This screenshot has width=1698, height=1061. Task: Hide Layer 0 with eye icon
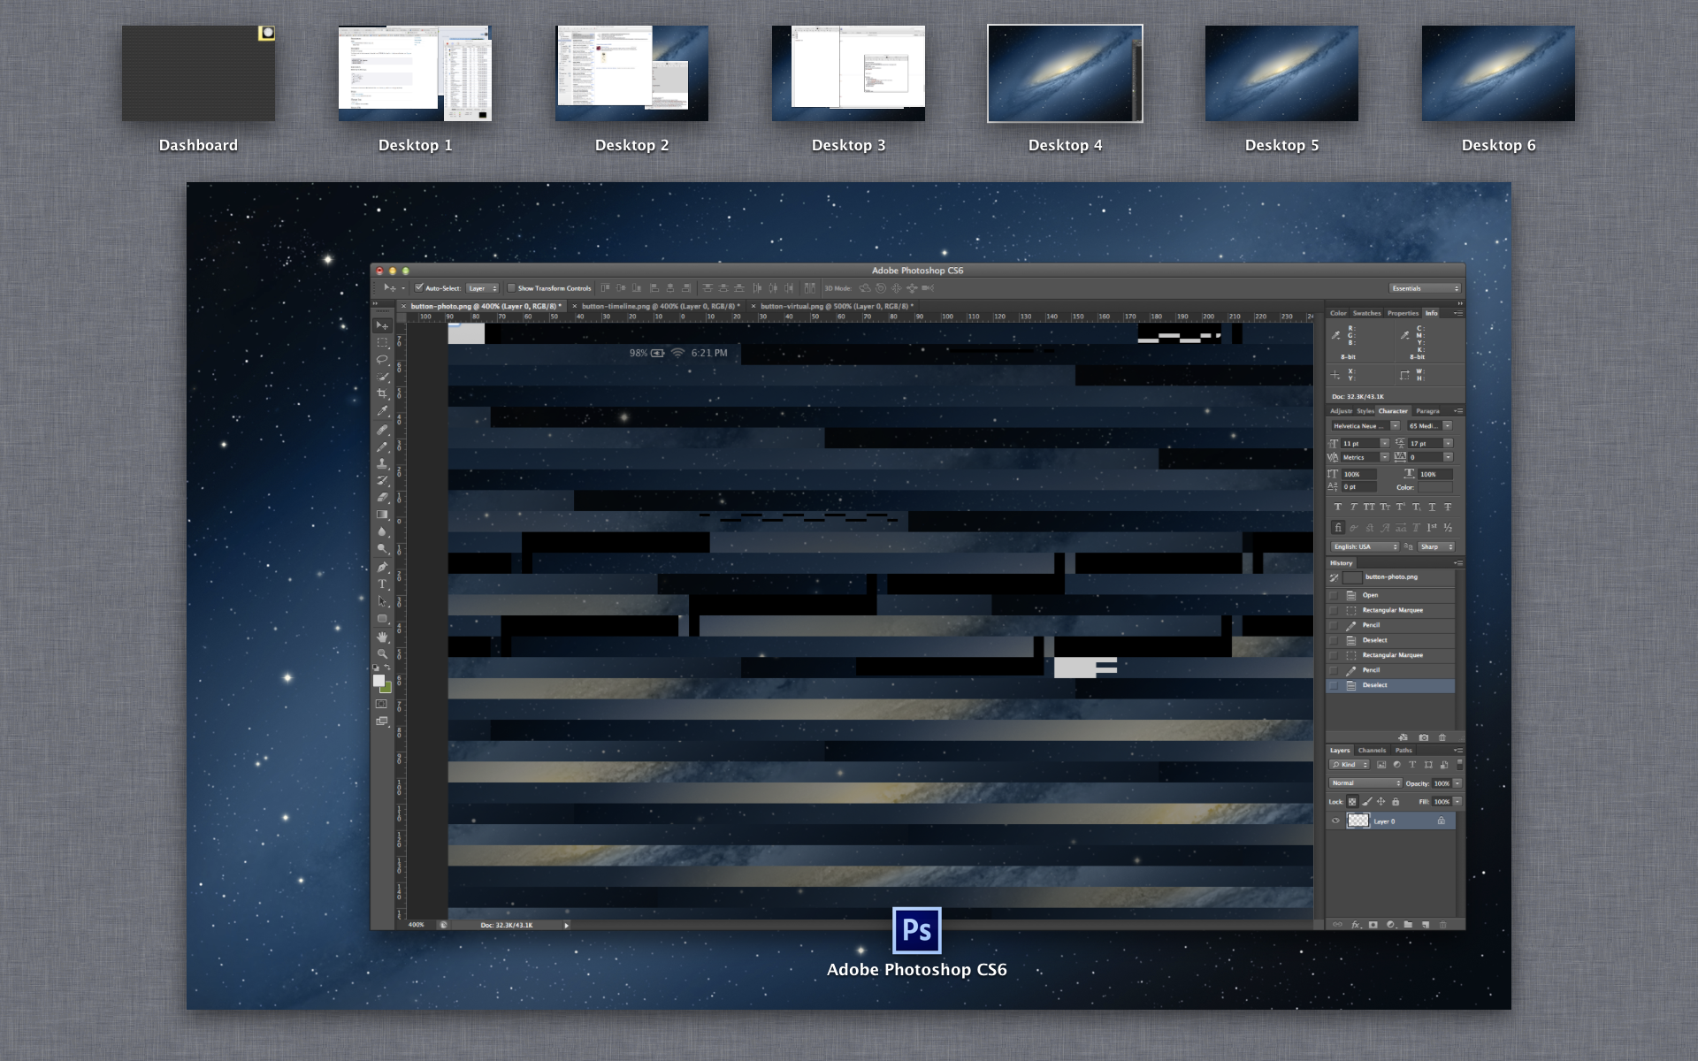(x=1335, y=821)
